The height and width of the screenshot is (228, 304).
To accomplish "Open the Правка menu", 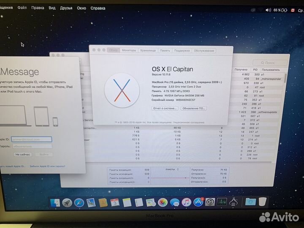I will 38,8.
